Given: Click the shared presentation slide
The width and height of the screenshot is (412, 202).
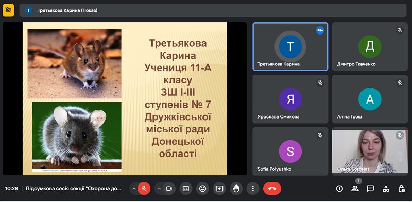Looking at the screenshot, I should coord(125,98).
